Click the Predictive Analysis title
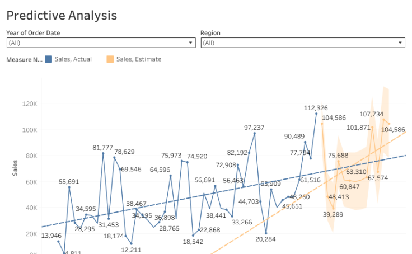Viewport: 412px width, 254px height. coord(62,15)
